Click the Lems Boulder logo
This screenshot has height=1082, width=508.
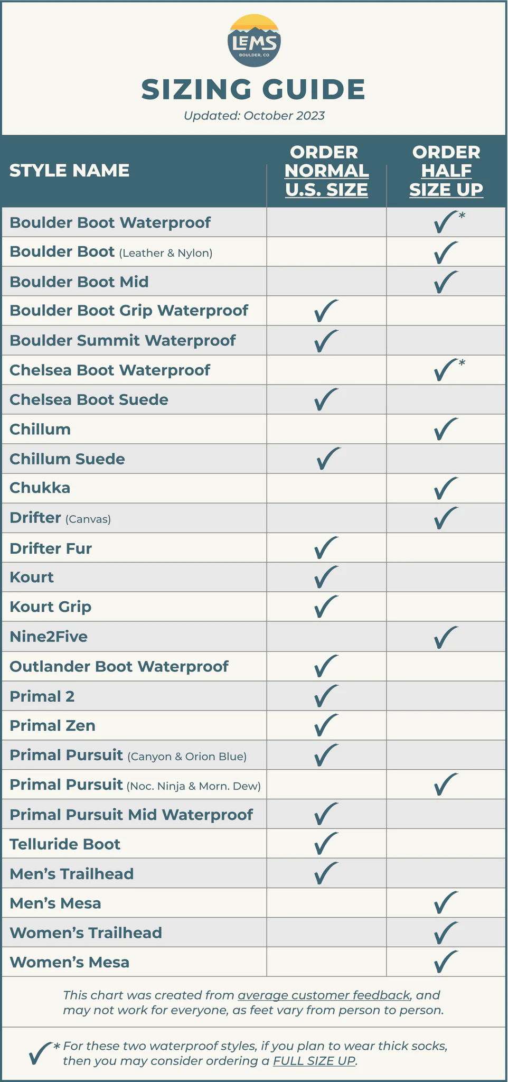coord(254,41)
